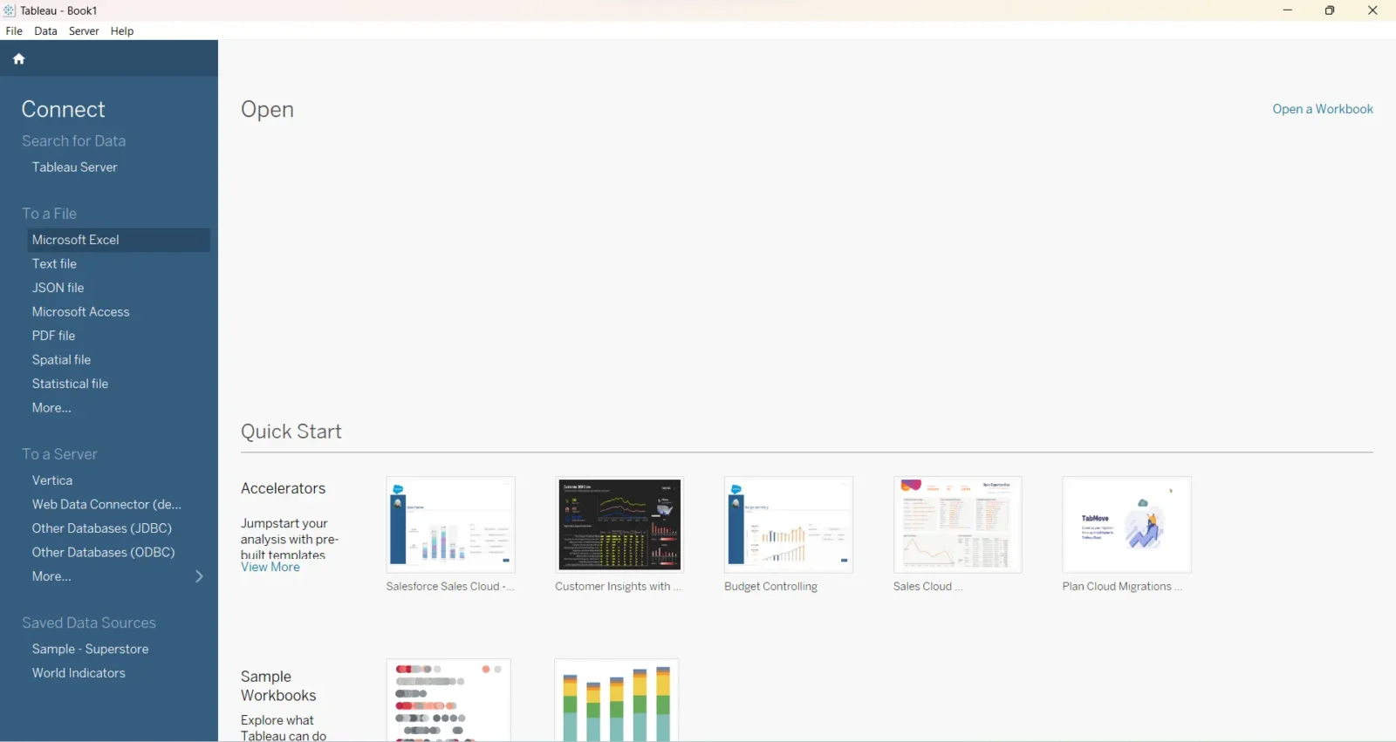
Task: Select Other Databases (ODBC)
Action: 104,552
